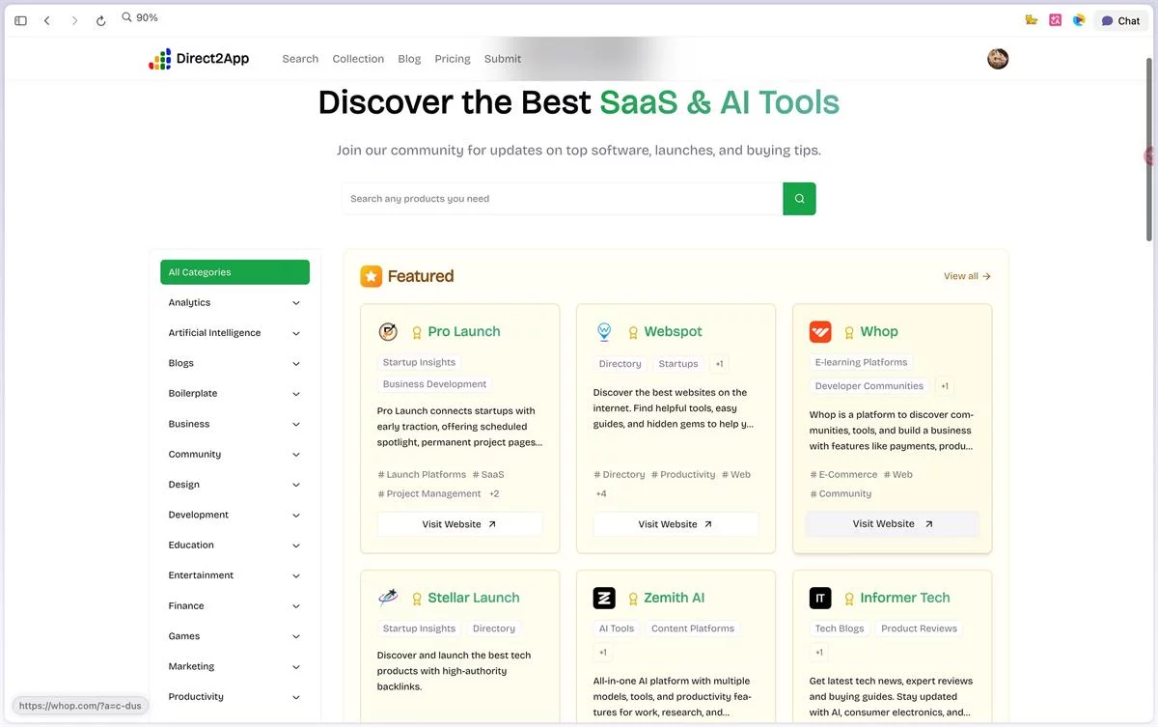This screenshot has width=1158, height=727.
Task: Open the Submit nav item
Action: (x=503, y=59)
